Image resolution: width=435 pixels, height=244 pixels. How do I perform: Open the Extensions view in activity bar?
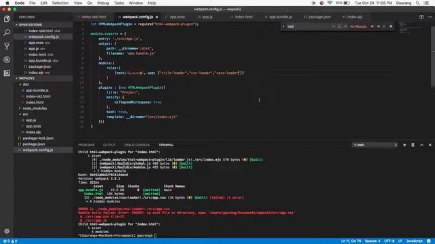point(7,73)
